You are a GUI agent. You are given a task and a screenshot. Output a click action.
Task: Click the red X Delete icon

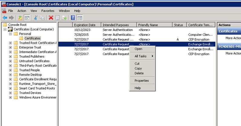pyautogui.click(x=51, y=18)
